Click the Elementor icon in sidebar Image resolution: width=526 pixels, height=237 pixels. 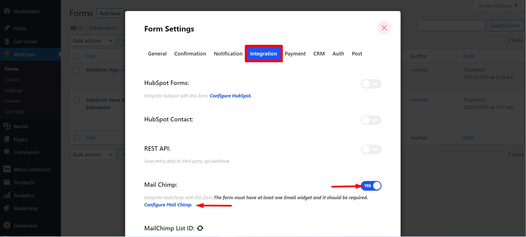click(7, 226)
